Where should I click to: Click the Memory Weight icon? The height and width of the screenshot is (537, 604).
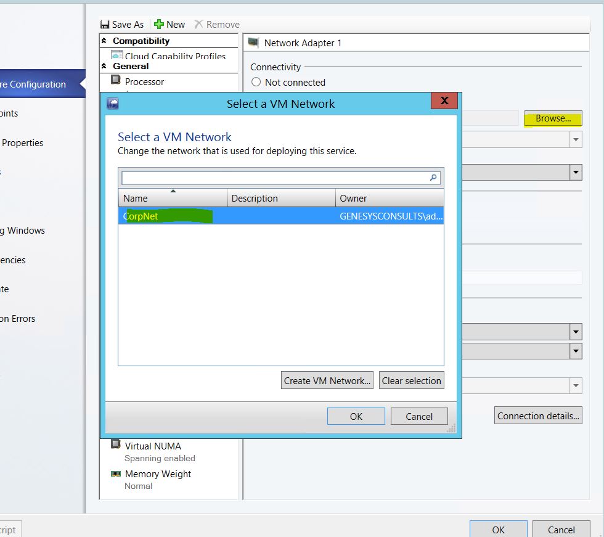click(115, 473)
